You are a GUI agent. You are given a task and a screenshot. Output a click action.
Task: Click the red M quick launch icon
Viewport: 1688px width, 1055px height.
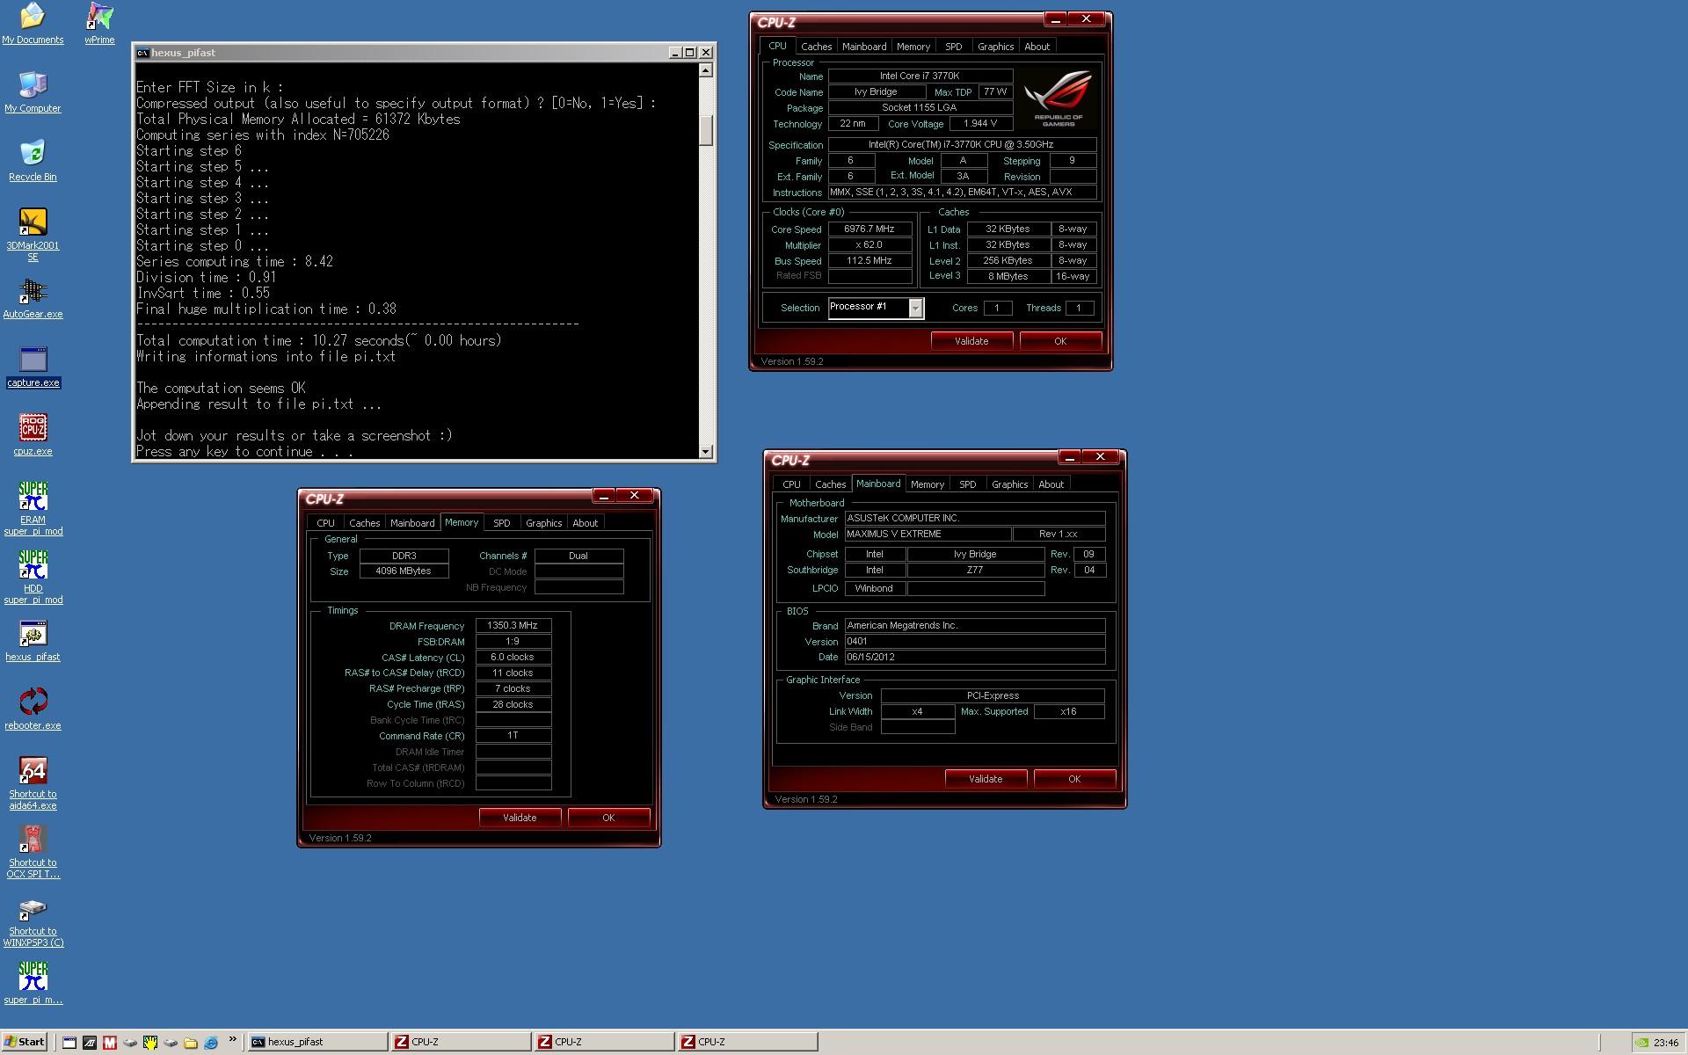point(110,1042)
